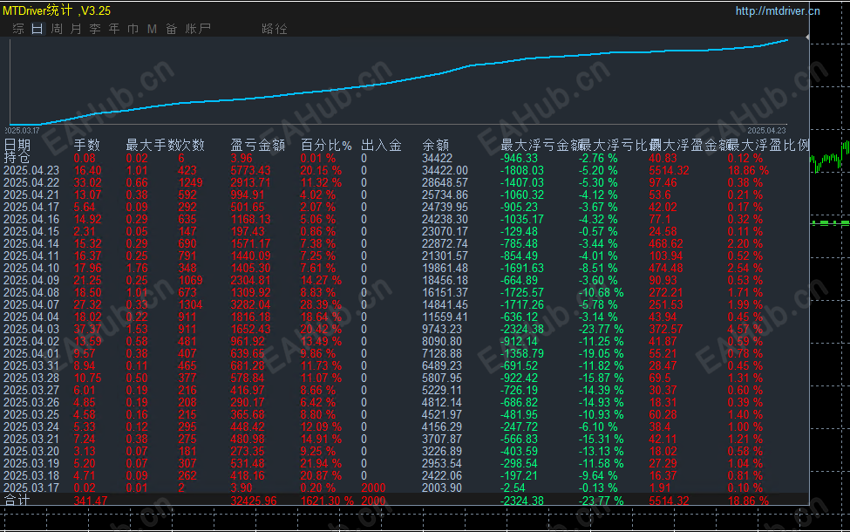This screenshot has height=532, width=850.
Task: Click the 百分比% column header
Action: 326,145
